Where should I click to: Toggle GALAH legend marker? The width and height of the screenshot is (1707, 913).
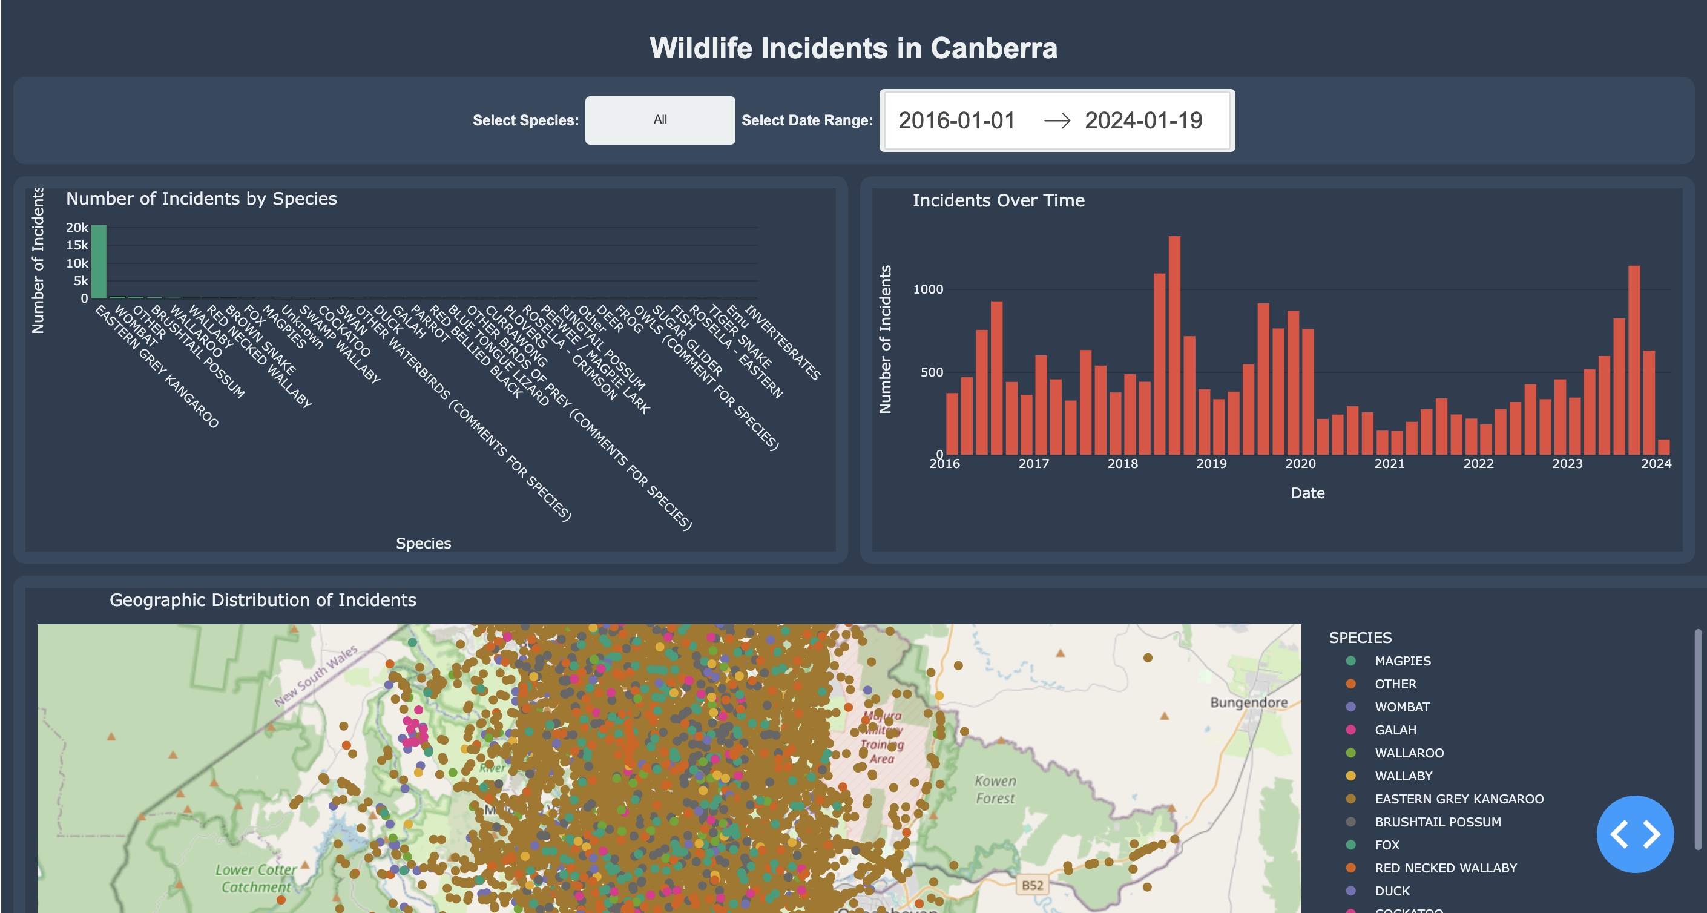(1351, 730)
